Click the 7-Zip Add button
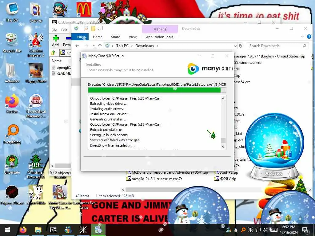This screenshot has width=315, height=236. [x=55, y=41]
